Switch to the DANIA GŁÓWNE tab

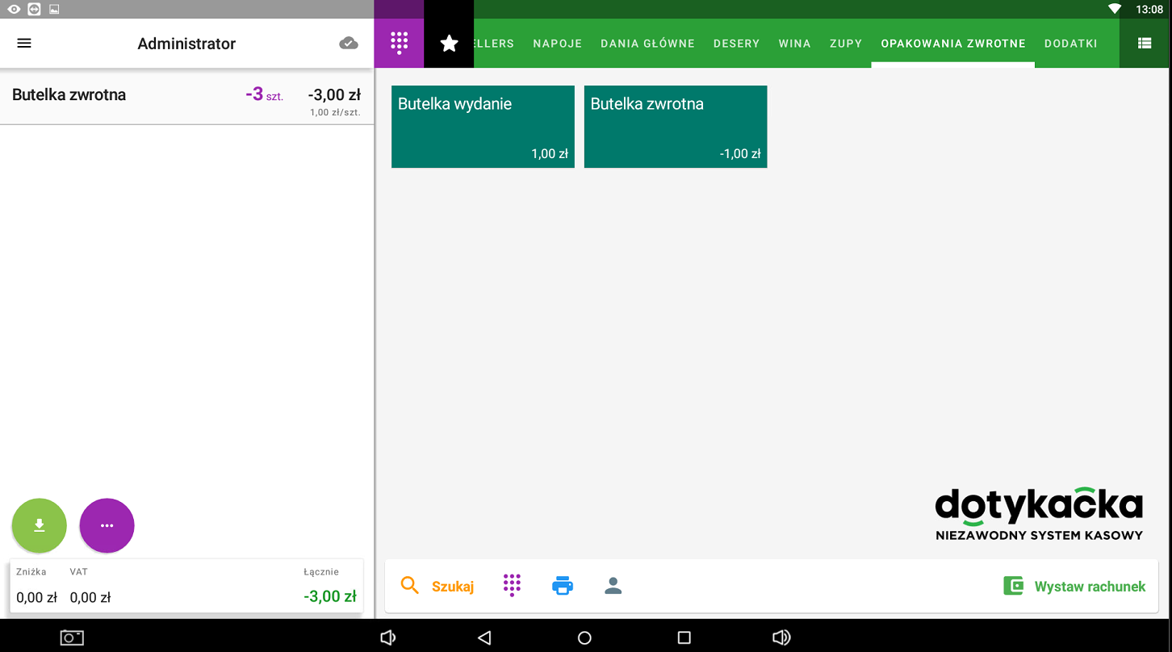(647, 44)
